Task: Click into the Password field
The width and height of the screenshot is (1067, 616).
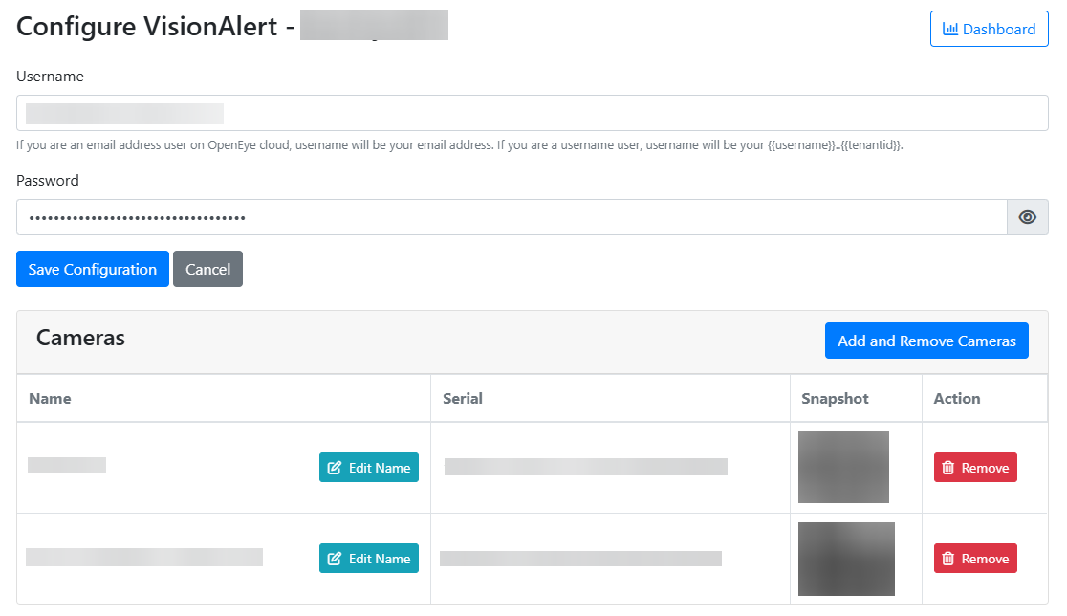Action: 512,217
